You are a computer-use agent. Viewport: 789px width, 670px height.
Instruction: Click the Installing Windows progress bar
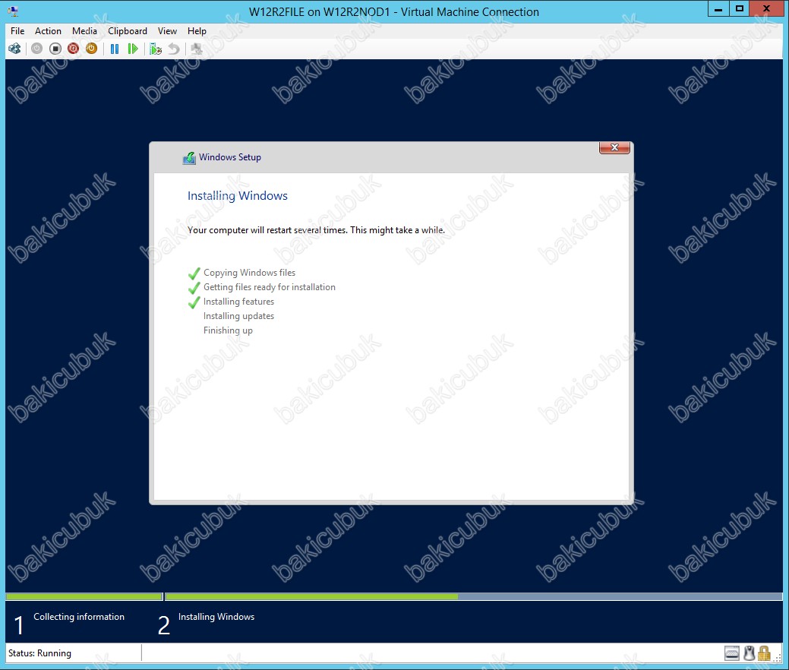[474, 596]
